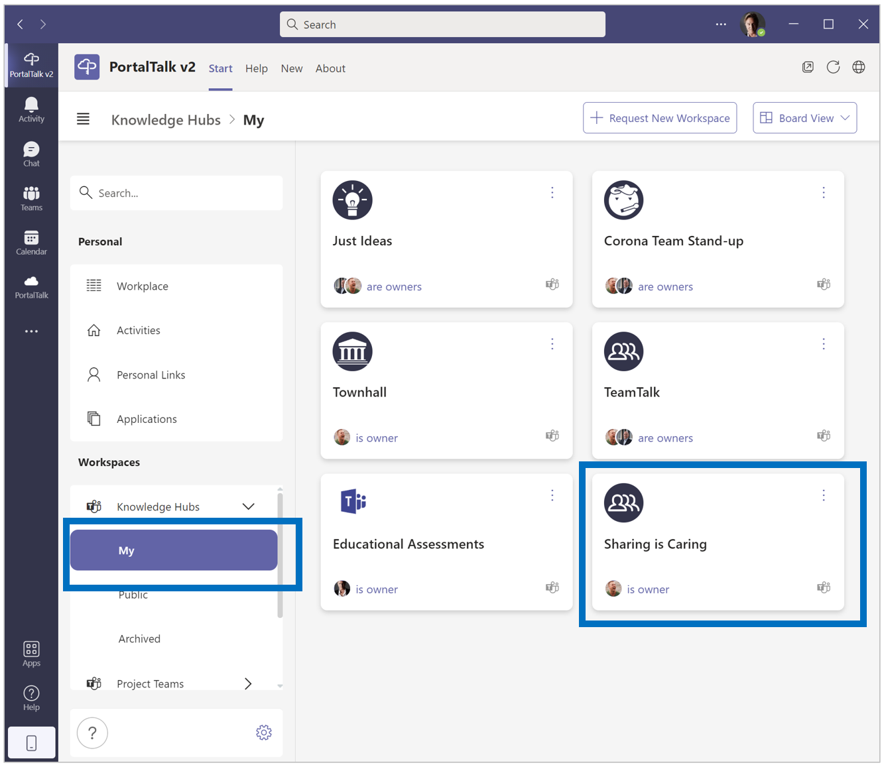
Task: Go back with the title bar arrow
Action: [21, 25]
